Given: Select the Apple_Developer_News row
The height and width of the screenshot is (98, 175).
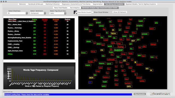Looking at the screenshot, I should [x=39, y=51].
